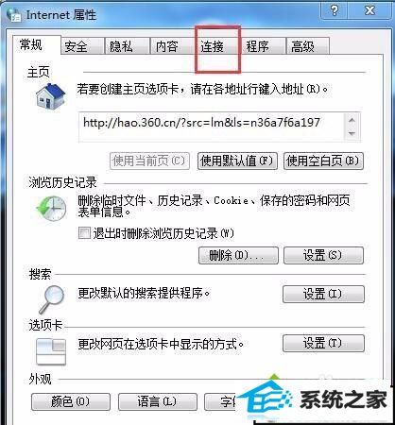395x425 pixels.
Task: Click the tabs layout icon
Action: (51, 351)
